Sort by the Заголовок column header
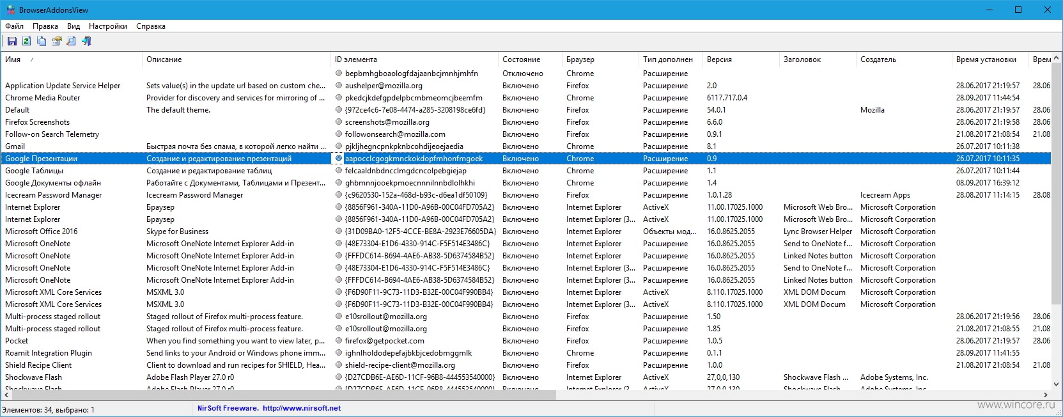1063x417 pixels. click(818, 59)
